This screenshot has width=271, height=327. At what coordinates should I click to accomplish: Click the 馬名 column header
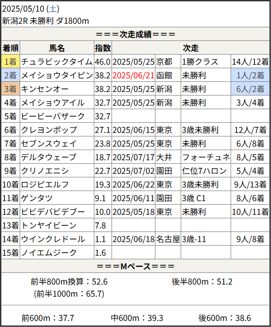click(x=57, y=48)
